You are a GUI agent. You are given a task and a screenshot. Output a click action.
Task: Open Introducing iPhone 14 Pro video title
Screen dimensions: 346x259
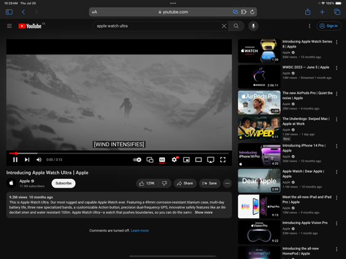304,148
